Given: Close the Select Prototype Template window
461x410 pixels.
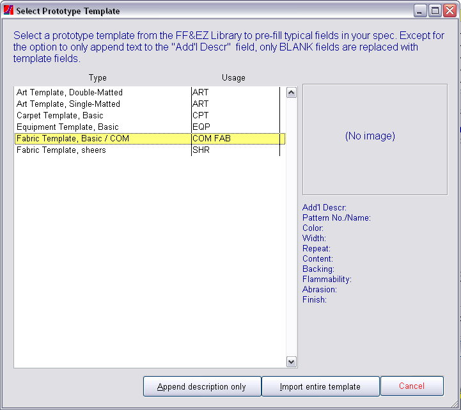Looking at the screenshot, I should pyautogui.click(x=450, y=11).
